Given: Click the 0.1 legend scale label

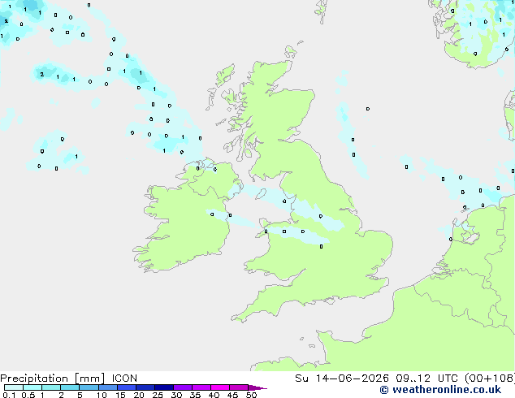Looking at the screenshot, I should pyautogui.click(x=9, y=395).
